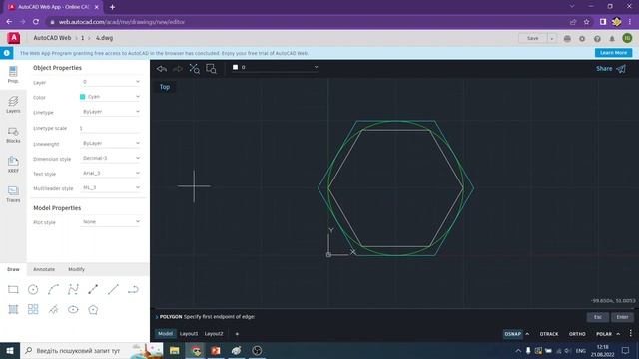Add a new layout with plus button
639x359 pixels.
pyautogui.click(x=237, y=334)
